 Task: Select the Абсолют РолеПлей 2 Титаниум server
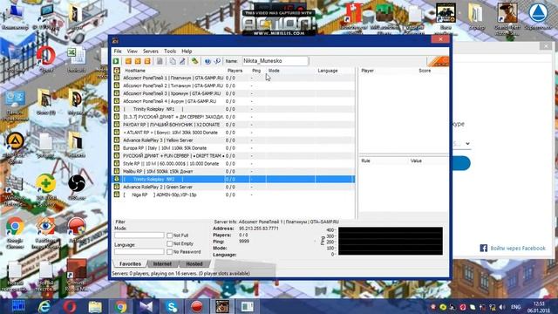(234, 85)
